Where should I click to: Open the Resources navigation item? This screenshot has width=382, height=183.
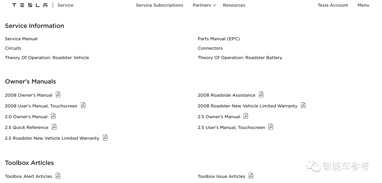click(x=234, y=5)
